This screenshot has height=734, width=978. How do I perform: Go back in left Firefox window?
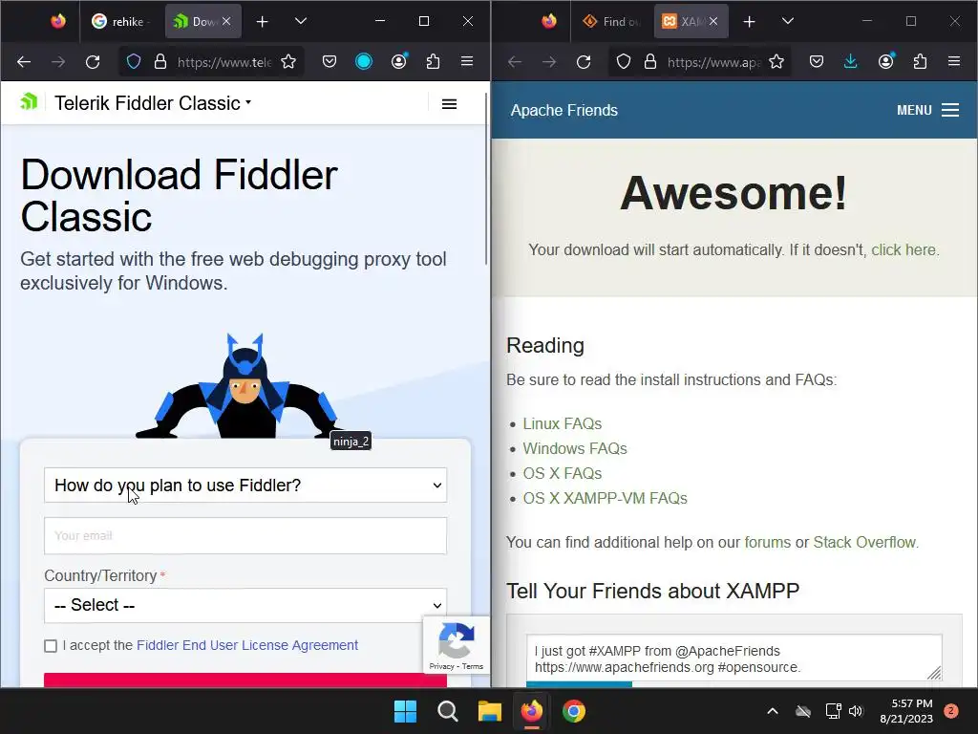coord(24,62)
